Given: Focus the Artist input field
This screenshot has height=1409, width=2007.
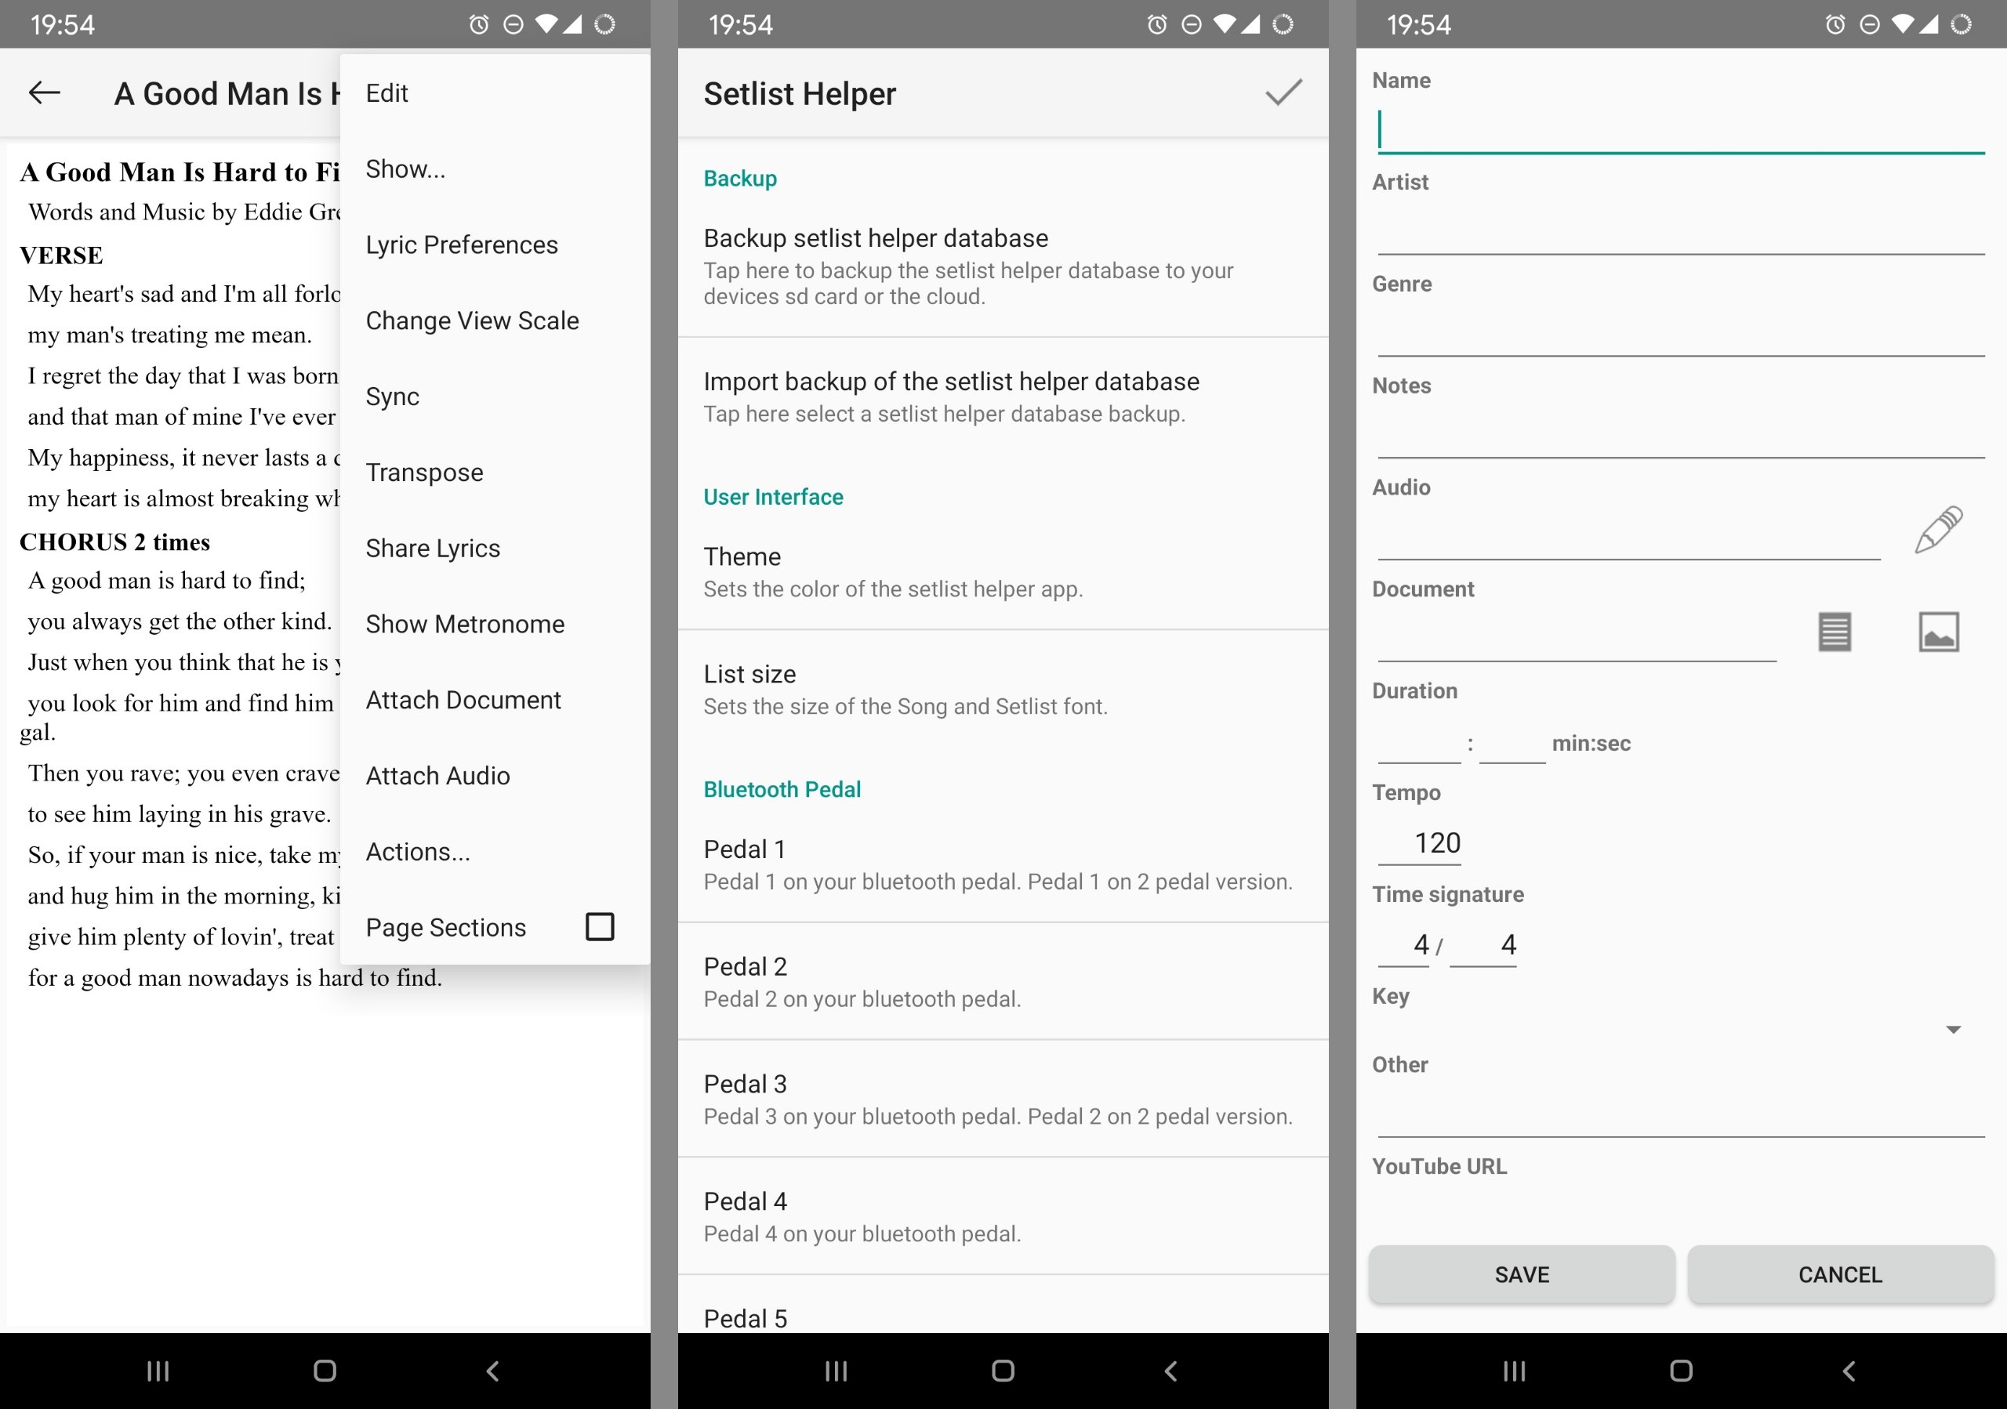Looking at the screenshot, I should [1679, 233].
